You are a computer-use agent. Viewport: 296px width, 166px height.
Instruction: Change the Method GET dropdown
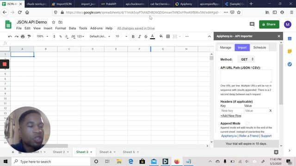[x=247, y=59]
